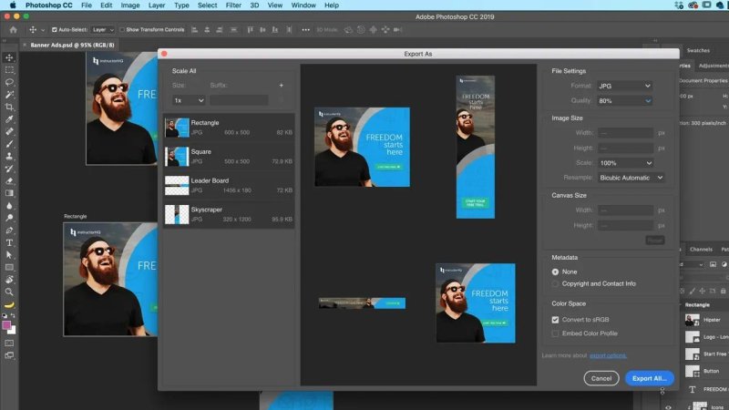This screenshot has width=729, height=410.
Task: Open the Apple menu
Action: point(13,5)
